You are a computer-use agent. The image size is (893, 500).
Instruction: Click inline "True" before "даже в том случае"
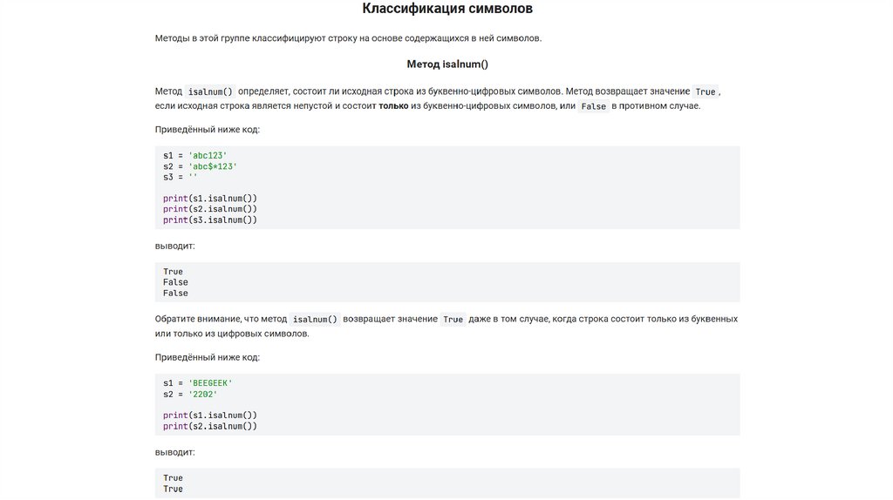pos(453,320)
